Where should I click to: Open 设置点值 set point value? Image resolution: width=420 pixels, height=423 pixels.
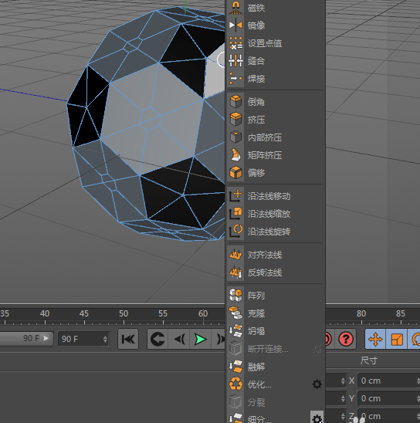coord(275,43)
